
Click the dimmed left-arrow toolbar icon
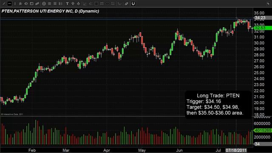pos(91,3)
